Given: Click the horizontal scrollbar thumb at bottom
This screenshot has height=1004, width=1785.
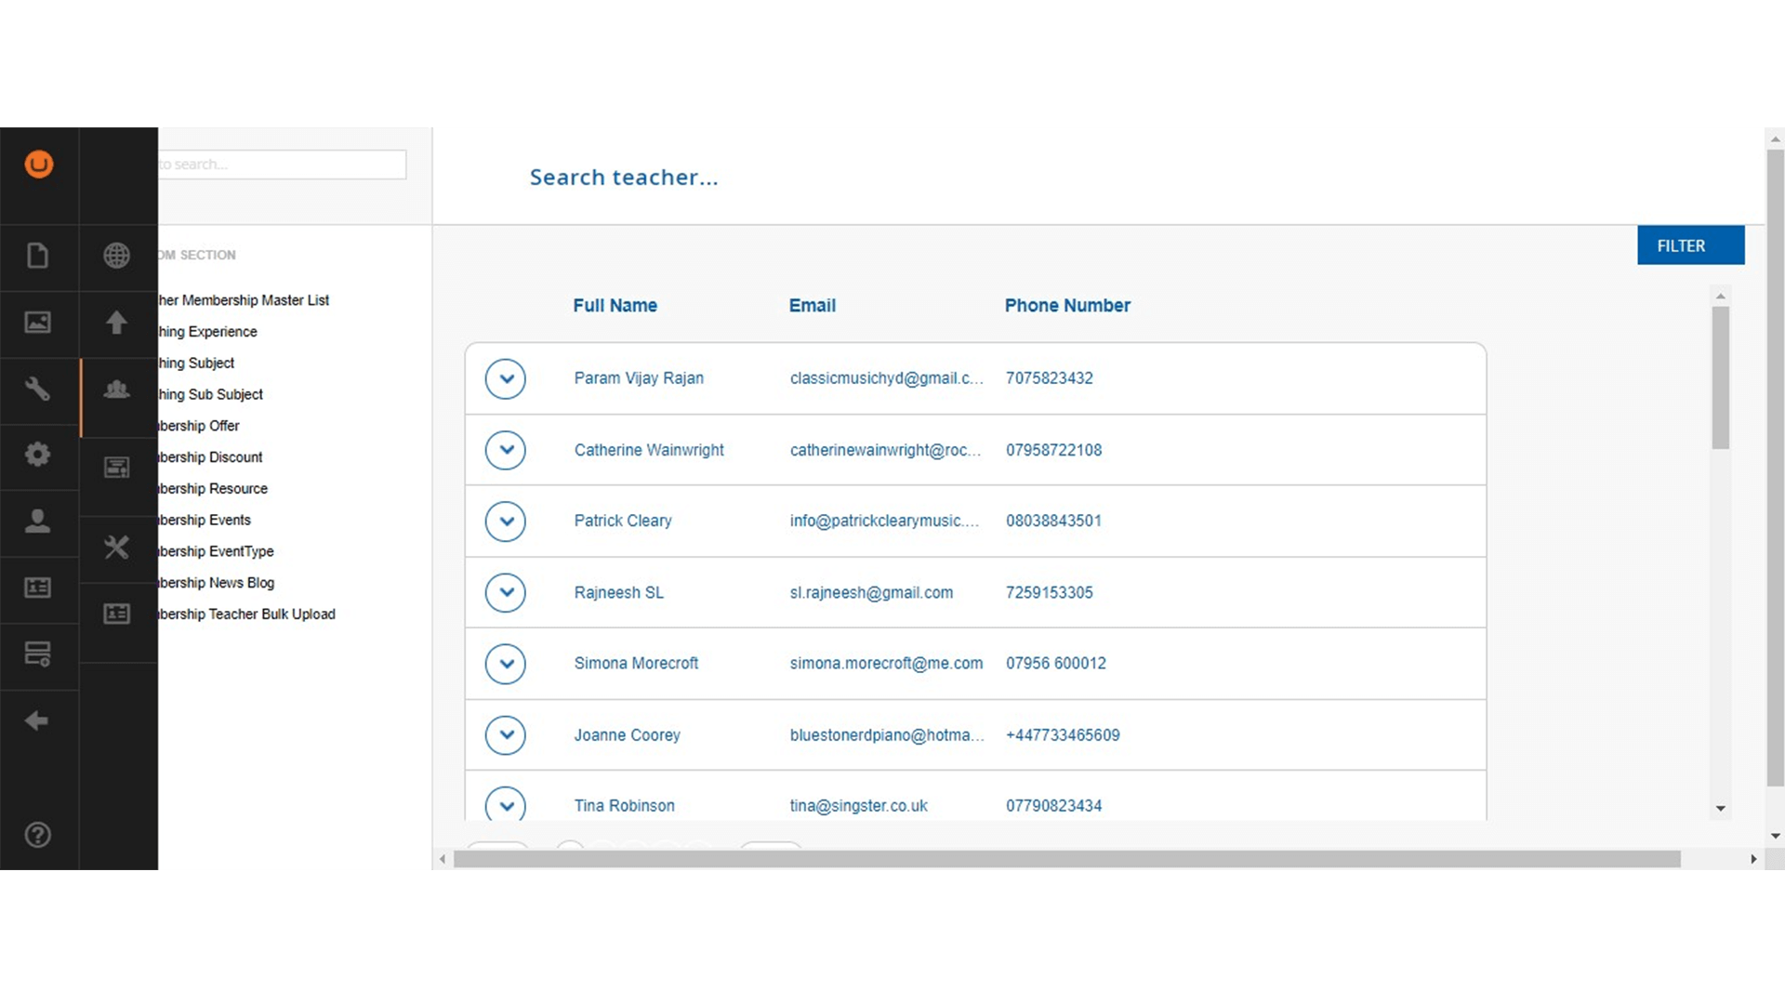Looking at the screenshot, I should tap(1066, 859).
